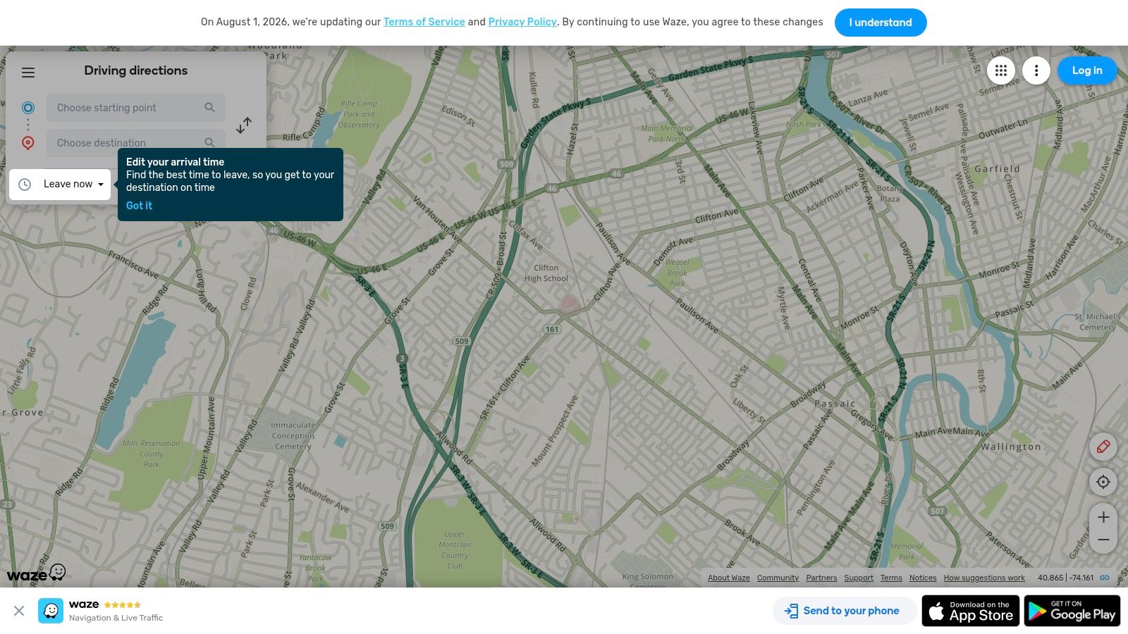1128x634 pixels.
Task: Click the Main Memorial Park North label
Action: click(667, 133)
